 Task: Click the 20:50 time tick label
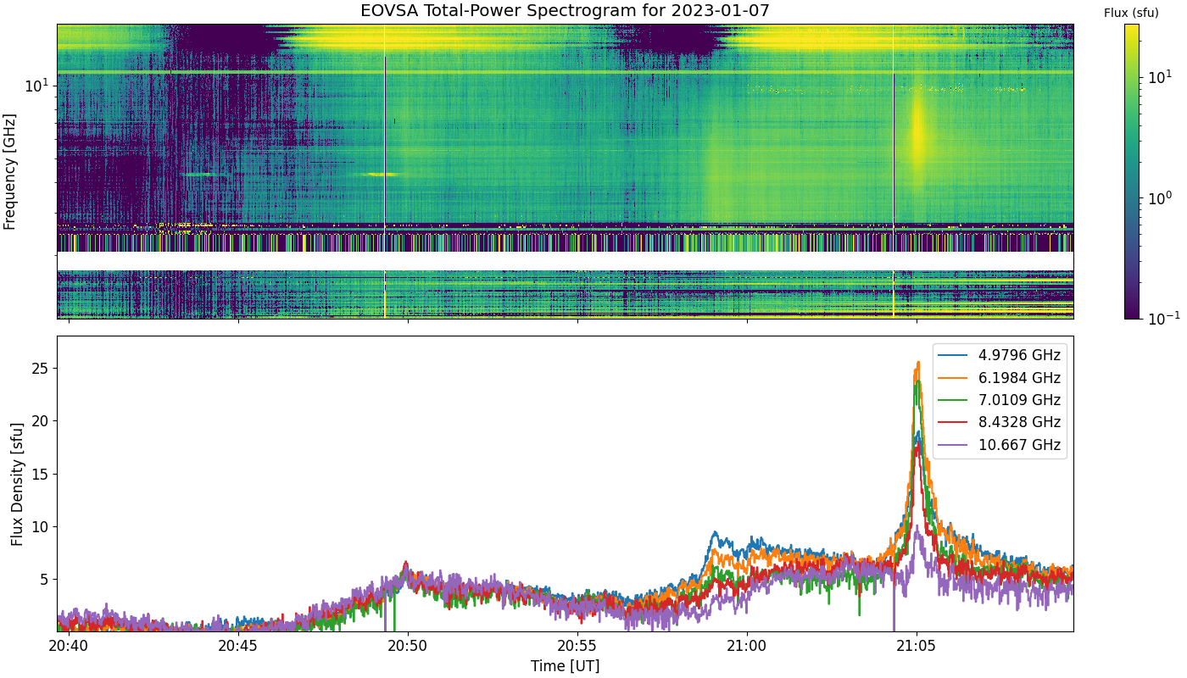click(408, 647)
